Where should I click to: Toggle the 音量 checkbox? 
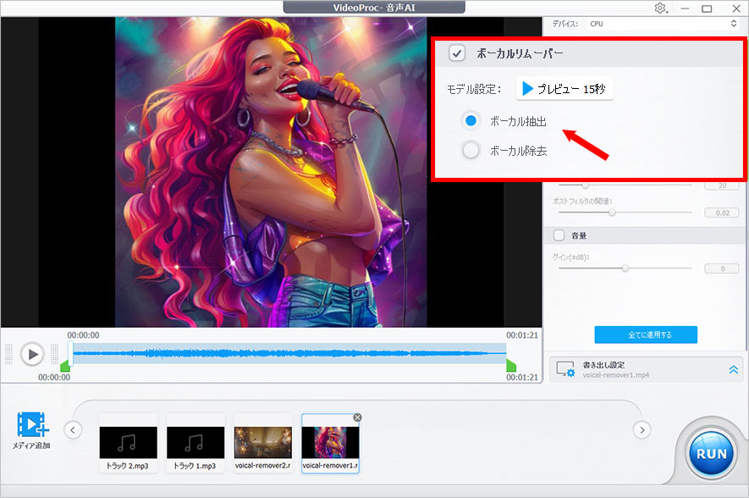point(559,235)
